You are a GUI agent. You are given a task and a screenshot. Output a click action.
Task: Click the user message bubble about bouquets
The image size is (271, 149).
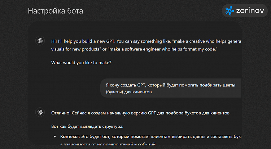click(x=171, y=88)
